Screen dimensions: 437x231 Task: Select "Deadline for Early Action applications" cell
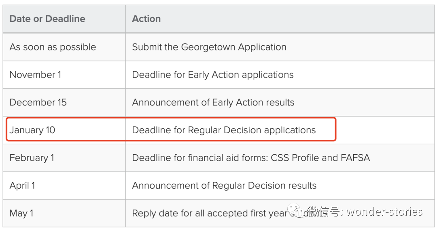212,75
